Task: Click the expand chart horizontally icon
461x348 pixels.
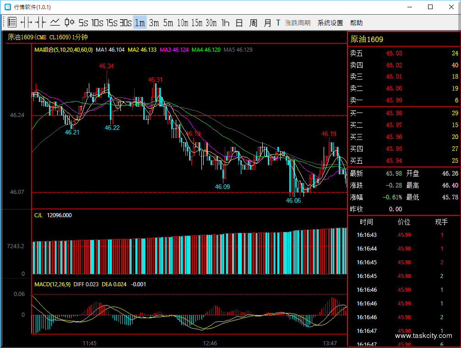Action: click(27, 22)
